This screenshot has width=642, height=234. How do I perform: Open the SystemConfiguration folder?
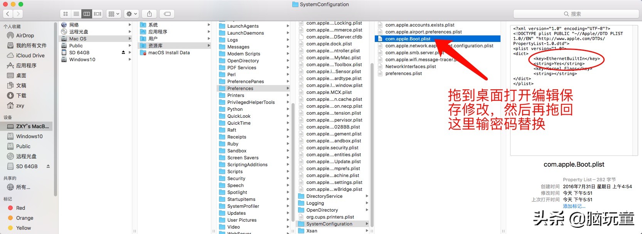(x=333, y=224)
